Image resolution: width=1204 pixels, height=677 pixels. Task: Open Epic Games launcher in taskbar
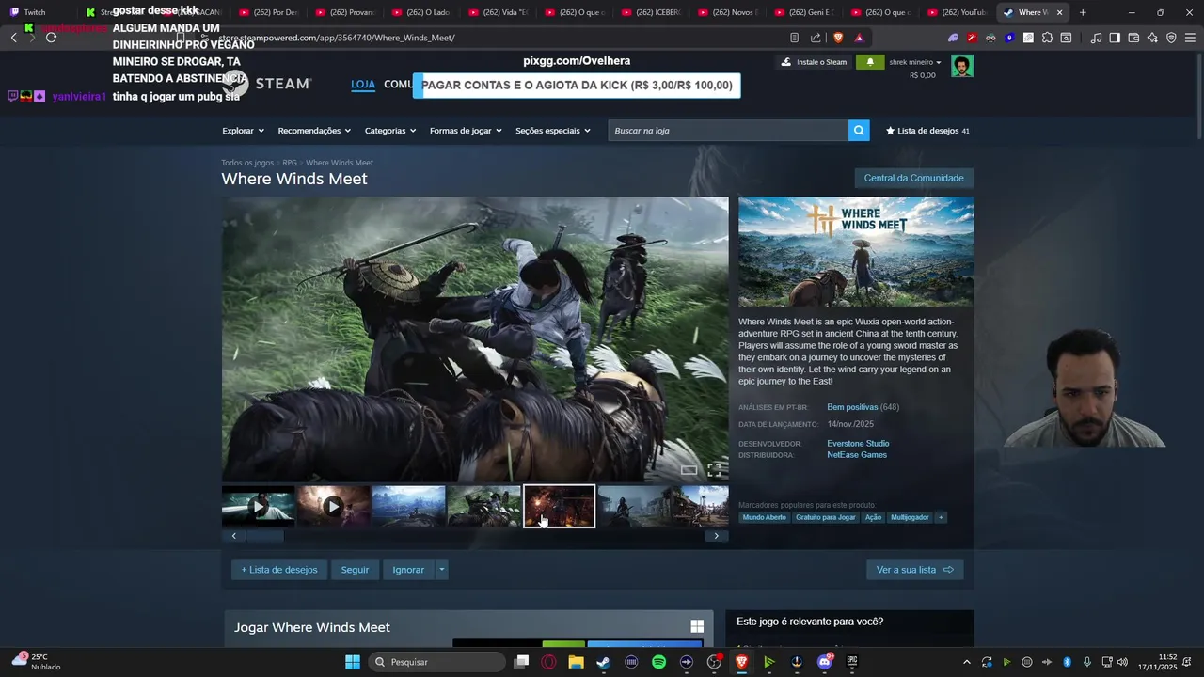pyautogui.click(x=851, y=662)
